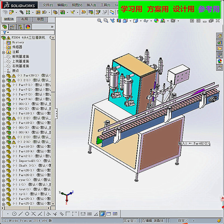Click the Insert Components icon
Viewport: 224px width, 224px height.
[x=11, y=12]
